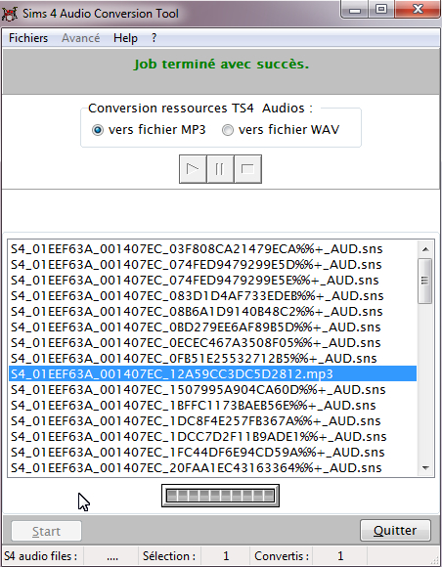Open the Avancé menu
Image resolution: width=442 pixels, height=567 pixels.
[x=80, y=38]
